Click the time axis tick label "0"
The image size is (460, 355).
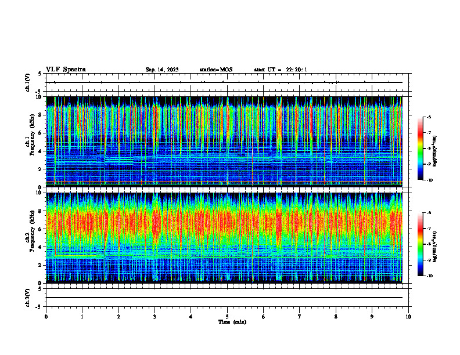(x=46, y=317)
